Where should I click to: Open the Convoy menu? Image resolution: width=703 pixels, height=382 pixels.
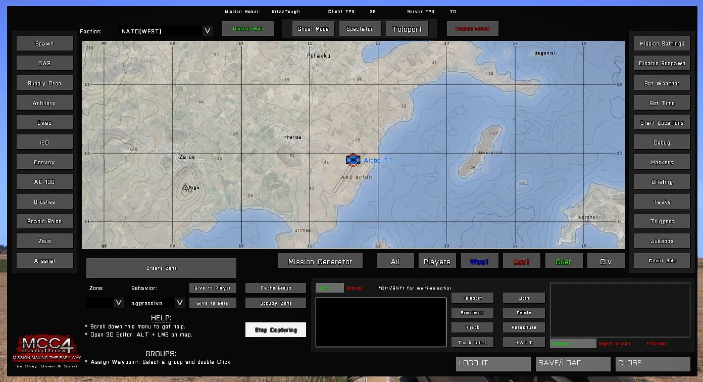(x=45, y=162)
